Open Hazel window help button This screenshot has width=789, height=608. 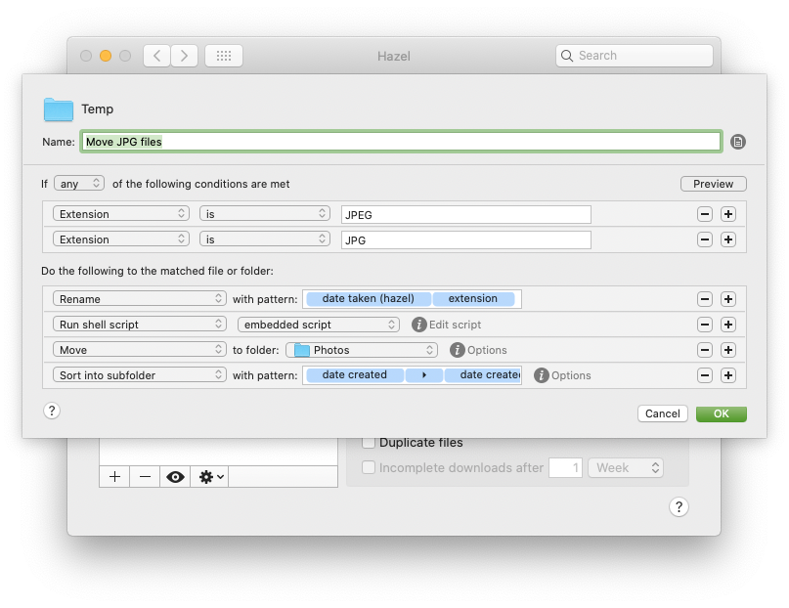point(679,506)
